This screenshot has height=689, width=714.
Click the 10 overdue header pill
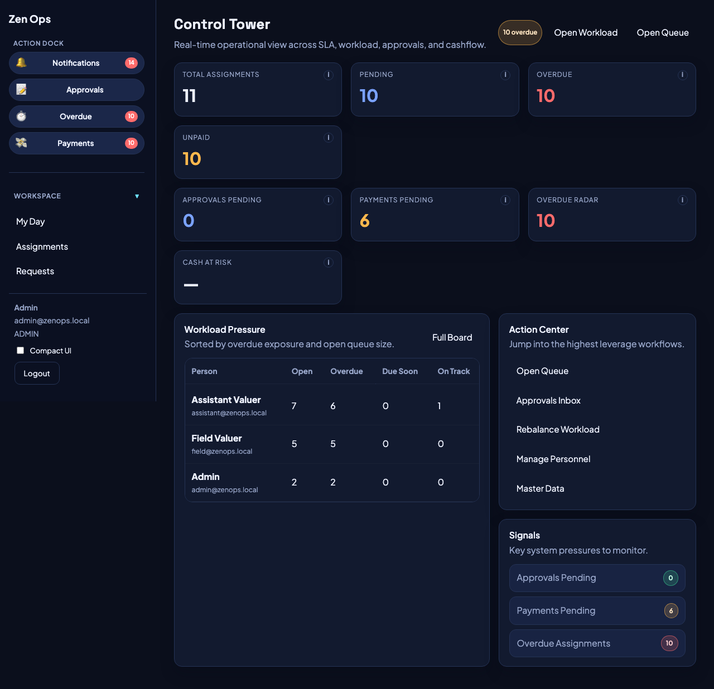520,32
